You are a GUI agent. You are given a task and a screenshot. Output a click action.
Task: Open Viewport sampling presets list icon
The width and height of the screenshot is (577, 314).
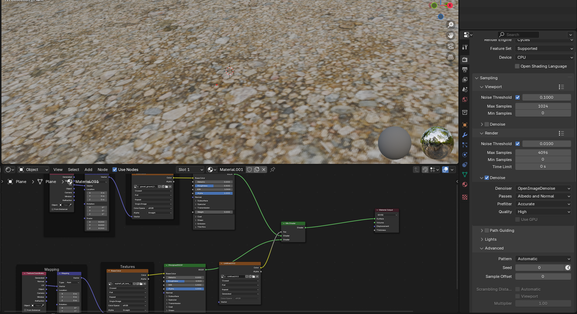pos(561,87)
